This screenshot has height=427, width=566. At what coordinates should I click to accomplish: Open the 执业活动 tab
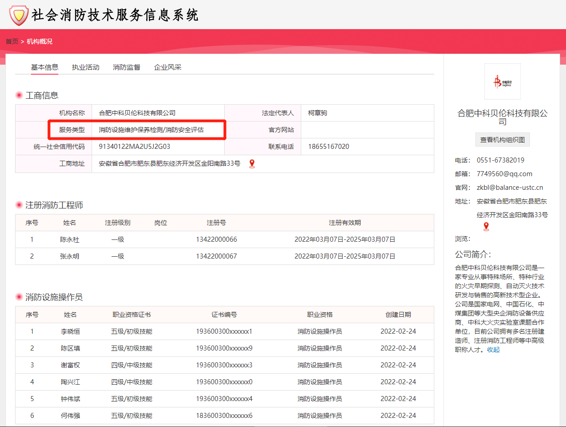[86, 67]
